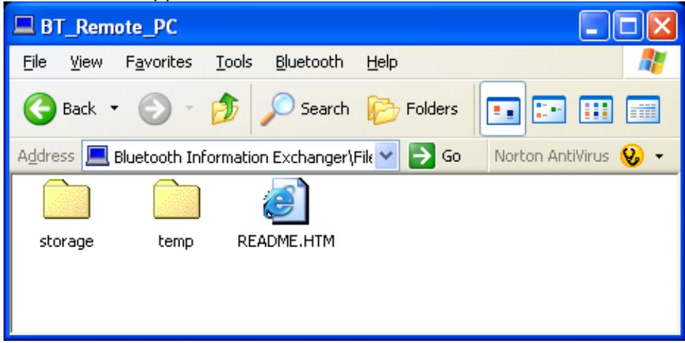Click the green Back arrow icon
The height and width of the screenshot is (343, 685).
[39, 108]
